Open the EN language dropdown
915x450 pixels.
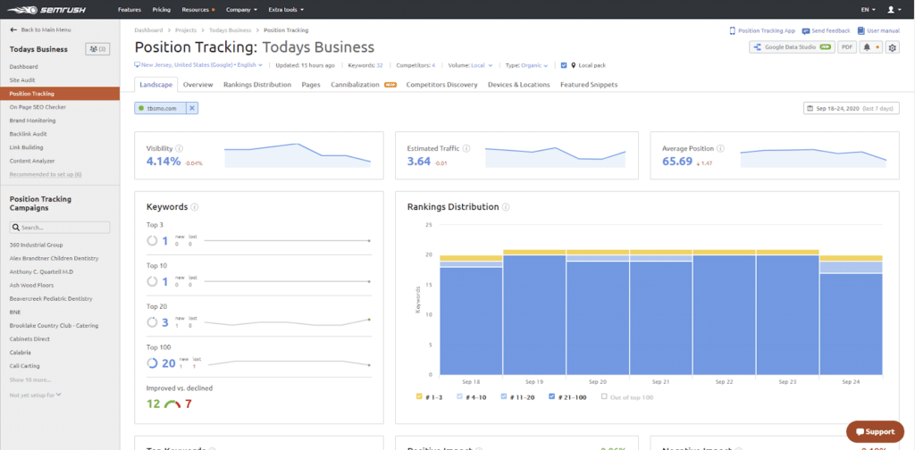tap(868, 10)
